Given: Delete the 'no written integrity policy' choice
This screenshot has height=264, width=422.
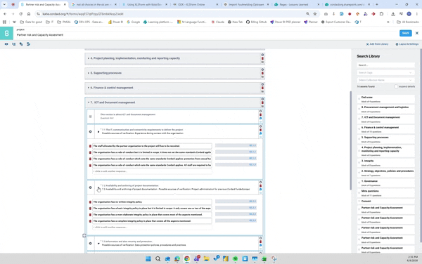Looking at the screenshot, I should click(90, 202).
